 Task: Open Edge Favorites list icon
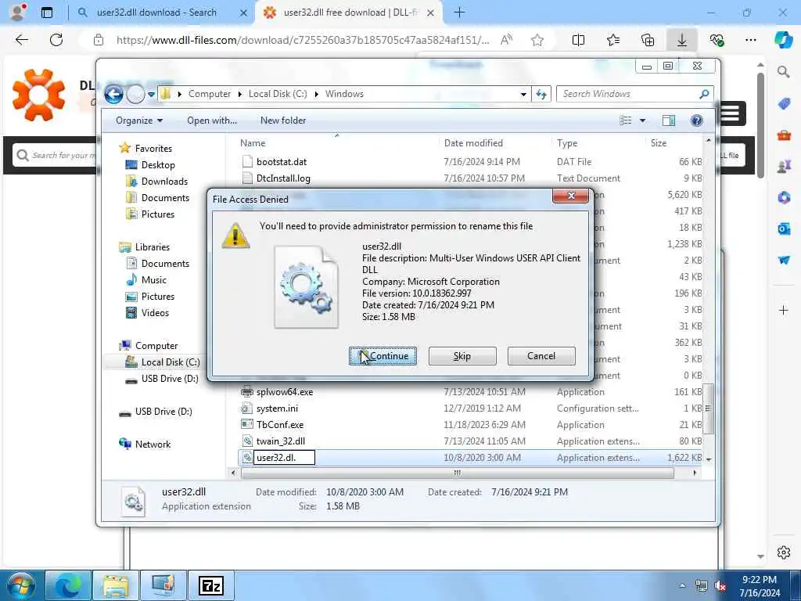click(613, 40)
